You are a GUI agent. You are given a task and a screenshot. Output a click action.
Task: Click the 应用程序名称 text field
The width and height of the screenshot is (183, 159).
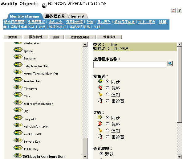(x=130, y=65)
